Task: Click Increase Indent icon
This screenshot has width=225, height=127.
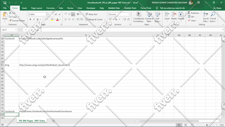Action: pyautogui.click(x=82, y=19)
